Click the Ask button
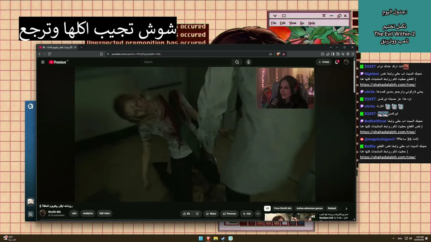The width and height of the screenshot is (431, 242). pos(247,214)
